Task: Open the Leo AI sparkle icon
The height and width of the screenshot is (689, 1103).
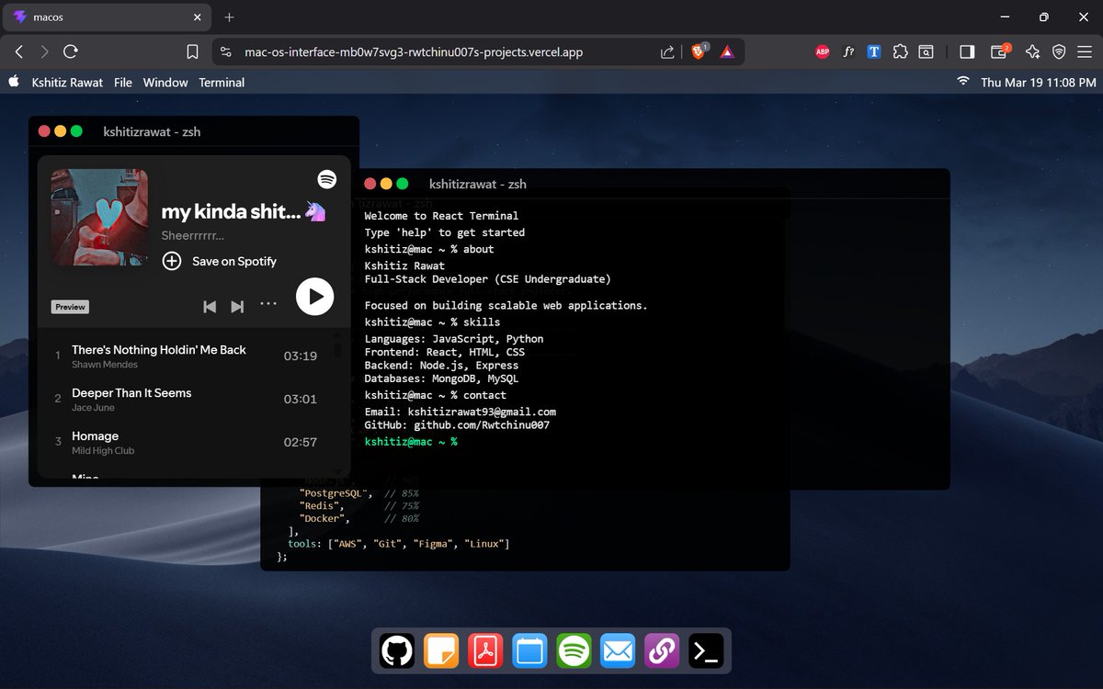Action: (1032, 52)
